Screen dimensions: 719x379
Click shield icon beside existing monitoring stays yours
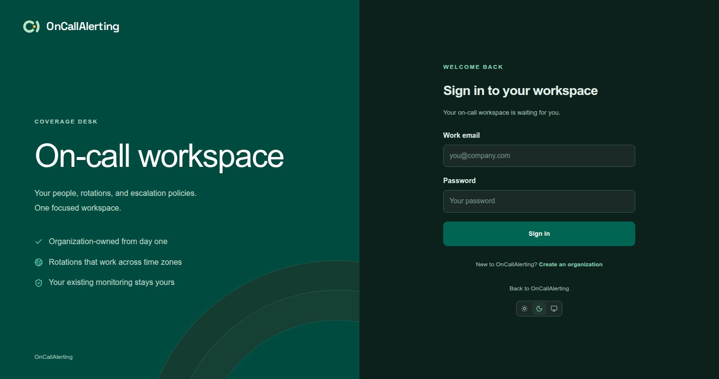click(38, 283)
